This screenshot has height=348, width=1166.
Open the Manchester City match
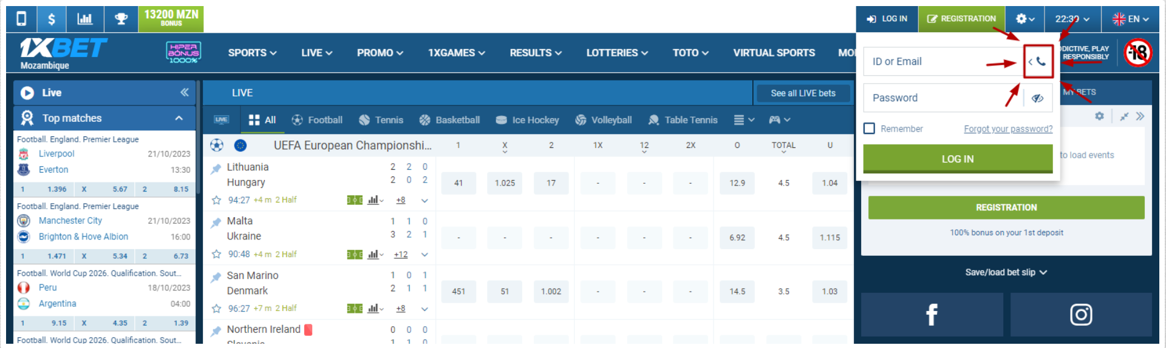pyautogui.click(x=104, y=229)
